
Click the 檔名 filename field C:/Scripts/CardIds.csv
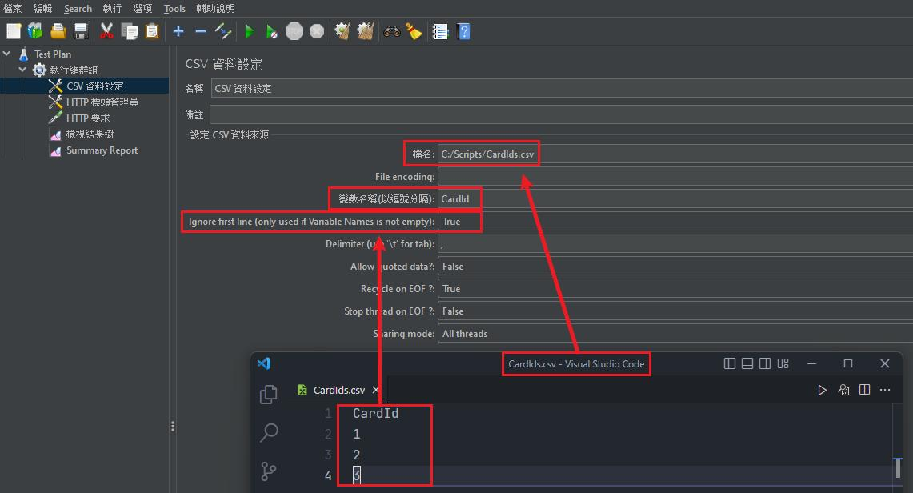point(675,154)
